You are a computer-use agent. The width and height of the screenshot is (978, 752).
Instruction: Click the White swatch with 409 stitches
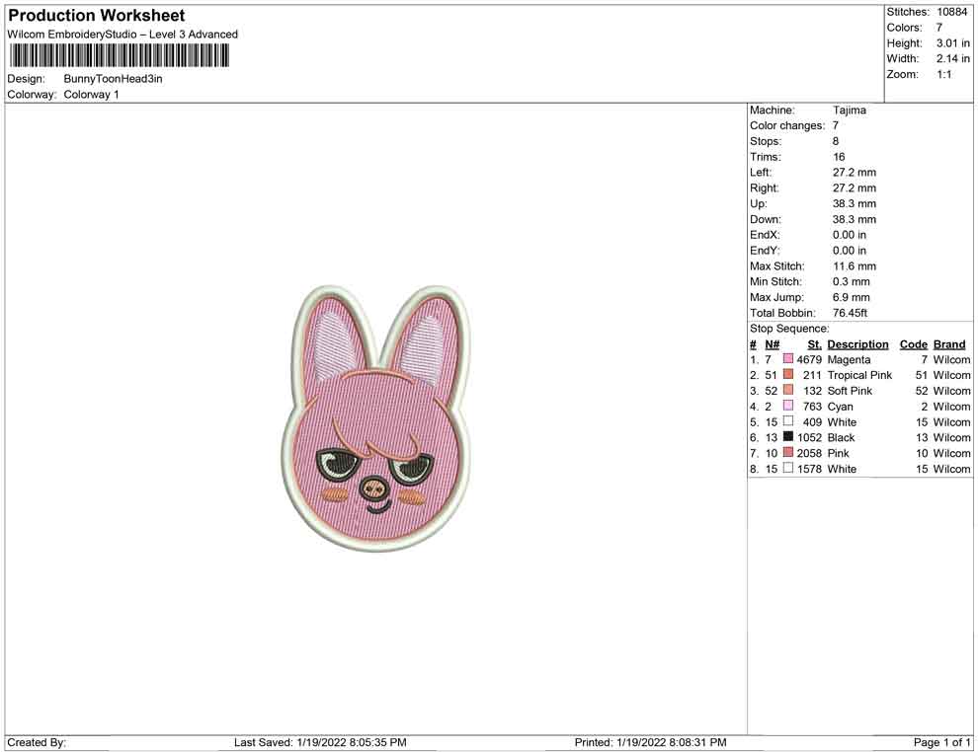pos(787,421)
